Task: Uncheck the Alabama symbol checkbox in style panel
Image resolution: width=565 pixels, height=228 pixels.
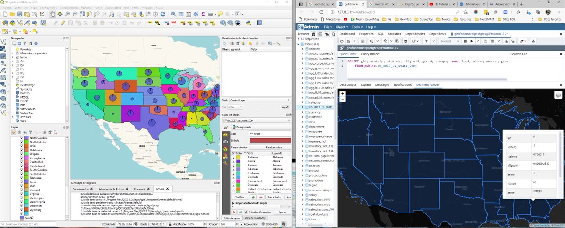Action: click(x=233, y=157)
